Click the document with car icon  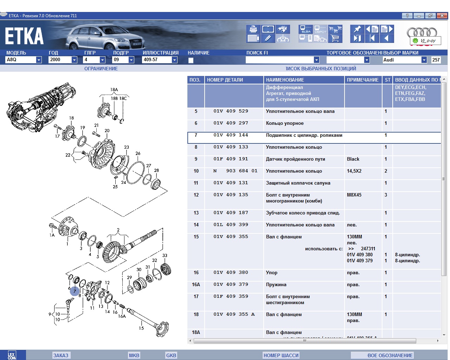click(320, 38)
